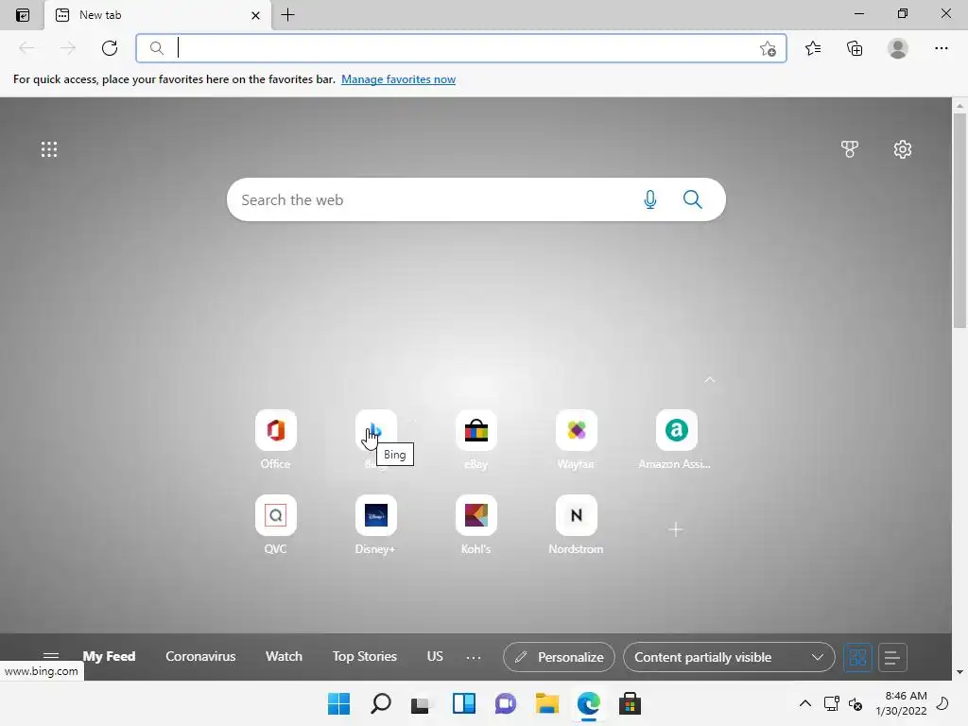Image resolution: width=968 pixels, height=726 pixels.
Task: Open Collections icon in toolbar
Action: (855, 48)
